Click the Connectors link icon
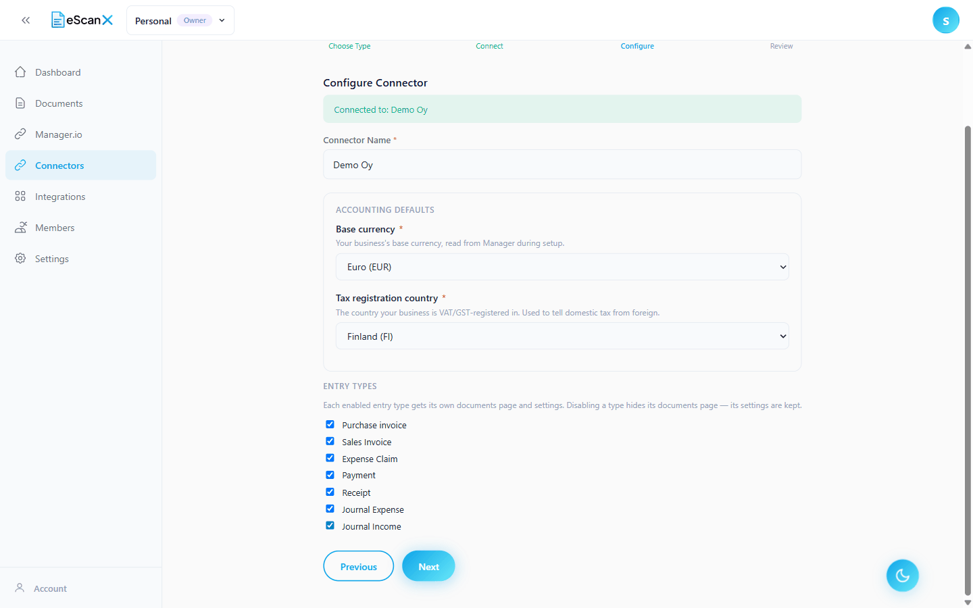 coord(20,165)
